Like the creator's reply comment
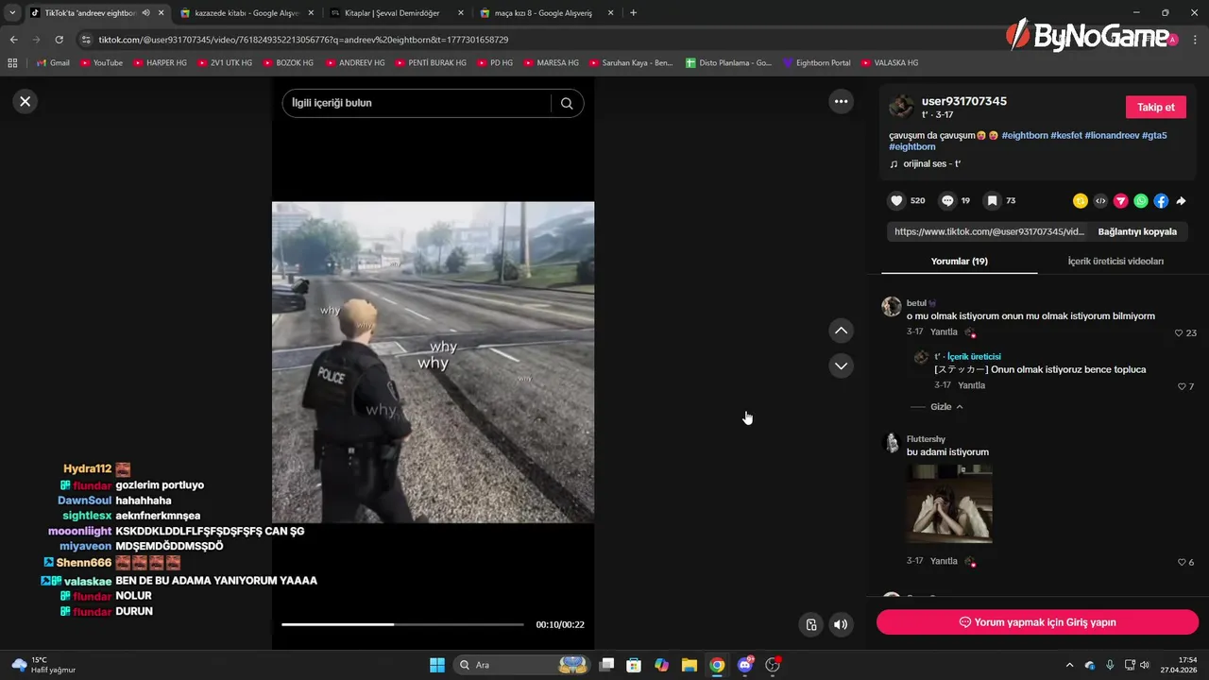This screenshot has height=680, width=1209. click(x=1183, y=386)
